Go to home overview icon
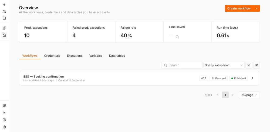270x132 pixels. pyautogui.click(x=4, y=35)
